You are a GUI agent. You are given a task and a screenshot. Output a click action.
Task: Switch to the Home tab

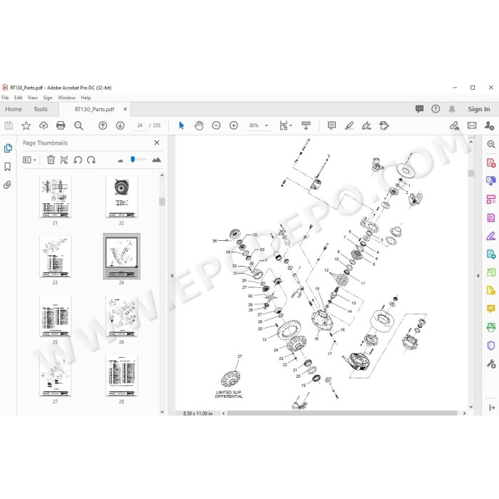pos(14,109)
